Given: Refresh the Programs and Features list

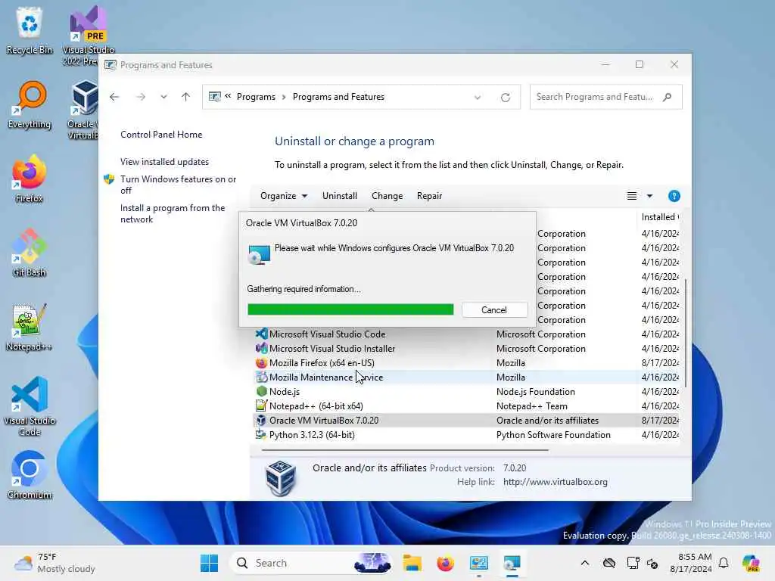Looking at the screenshot, I should pyautogui.click(x=505, y=98).
